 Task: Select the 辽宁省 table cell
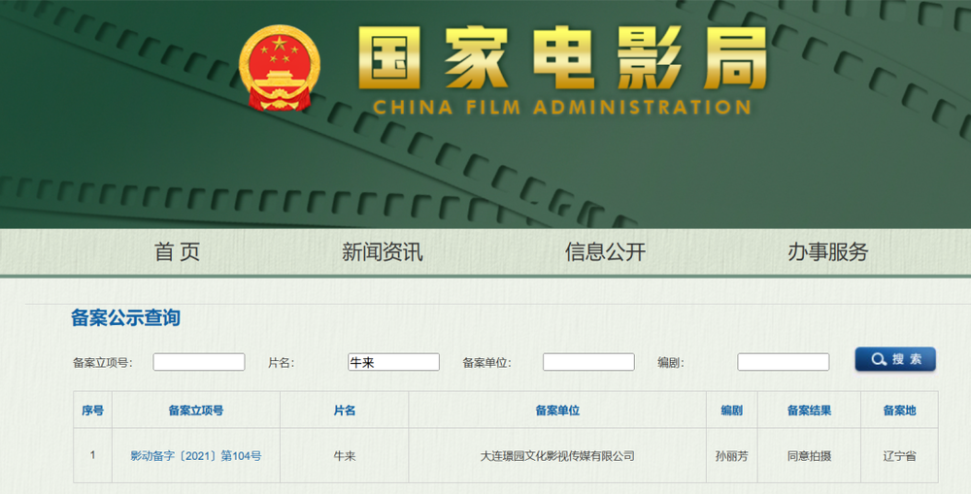point(899,456)
